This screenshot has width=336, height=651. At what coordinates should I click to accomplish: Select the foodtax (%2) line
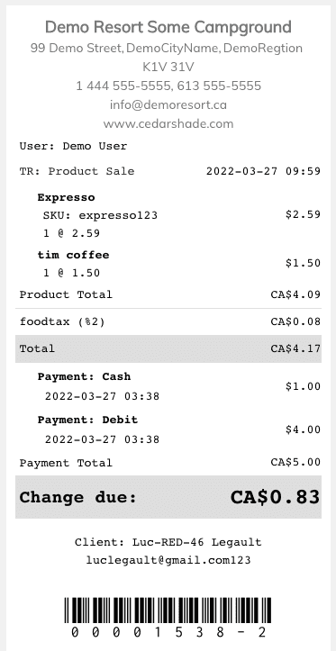point(168,321)
